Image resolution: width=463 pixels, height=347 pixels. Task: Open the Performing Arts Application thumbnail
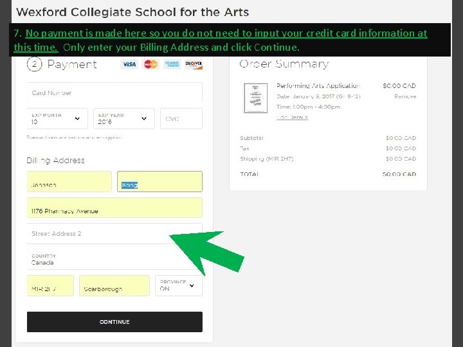point(256,98)
